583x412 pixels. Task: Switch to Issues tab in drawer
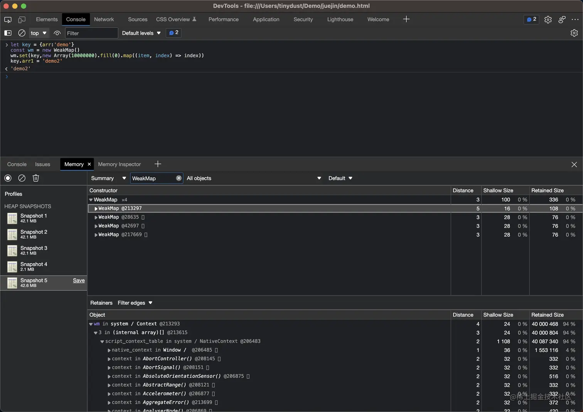pos(42,164)
